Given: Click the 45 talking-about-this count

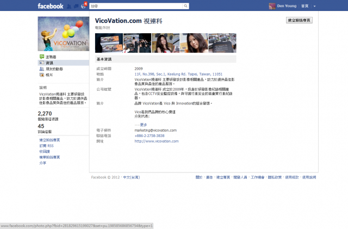Looking at the screenshot, I should point(41,126).
